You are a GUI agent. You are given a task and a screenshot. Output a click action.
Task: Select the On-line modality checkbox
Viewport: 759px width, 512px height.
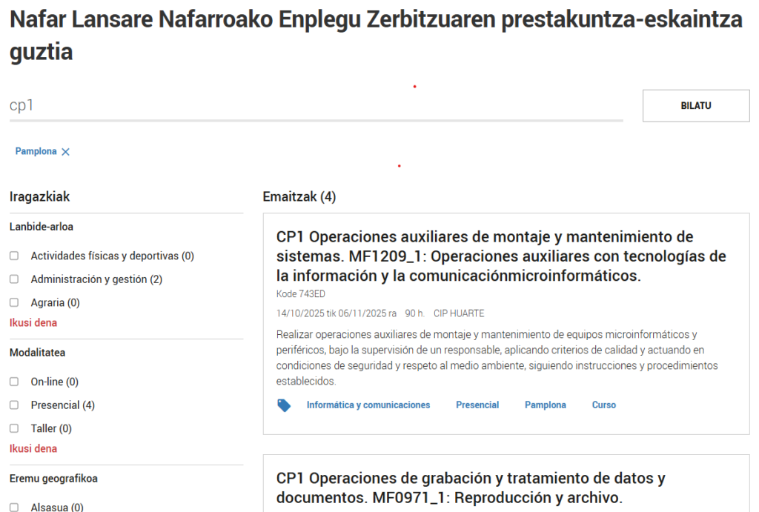14,382
